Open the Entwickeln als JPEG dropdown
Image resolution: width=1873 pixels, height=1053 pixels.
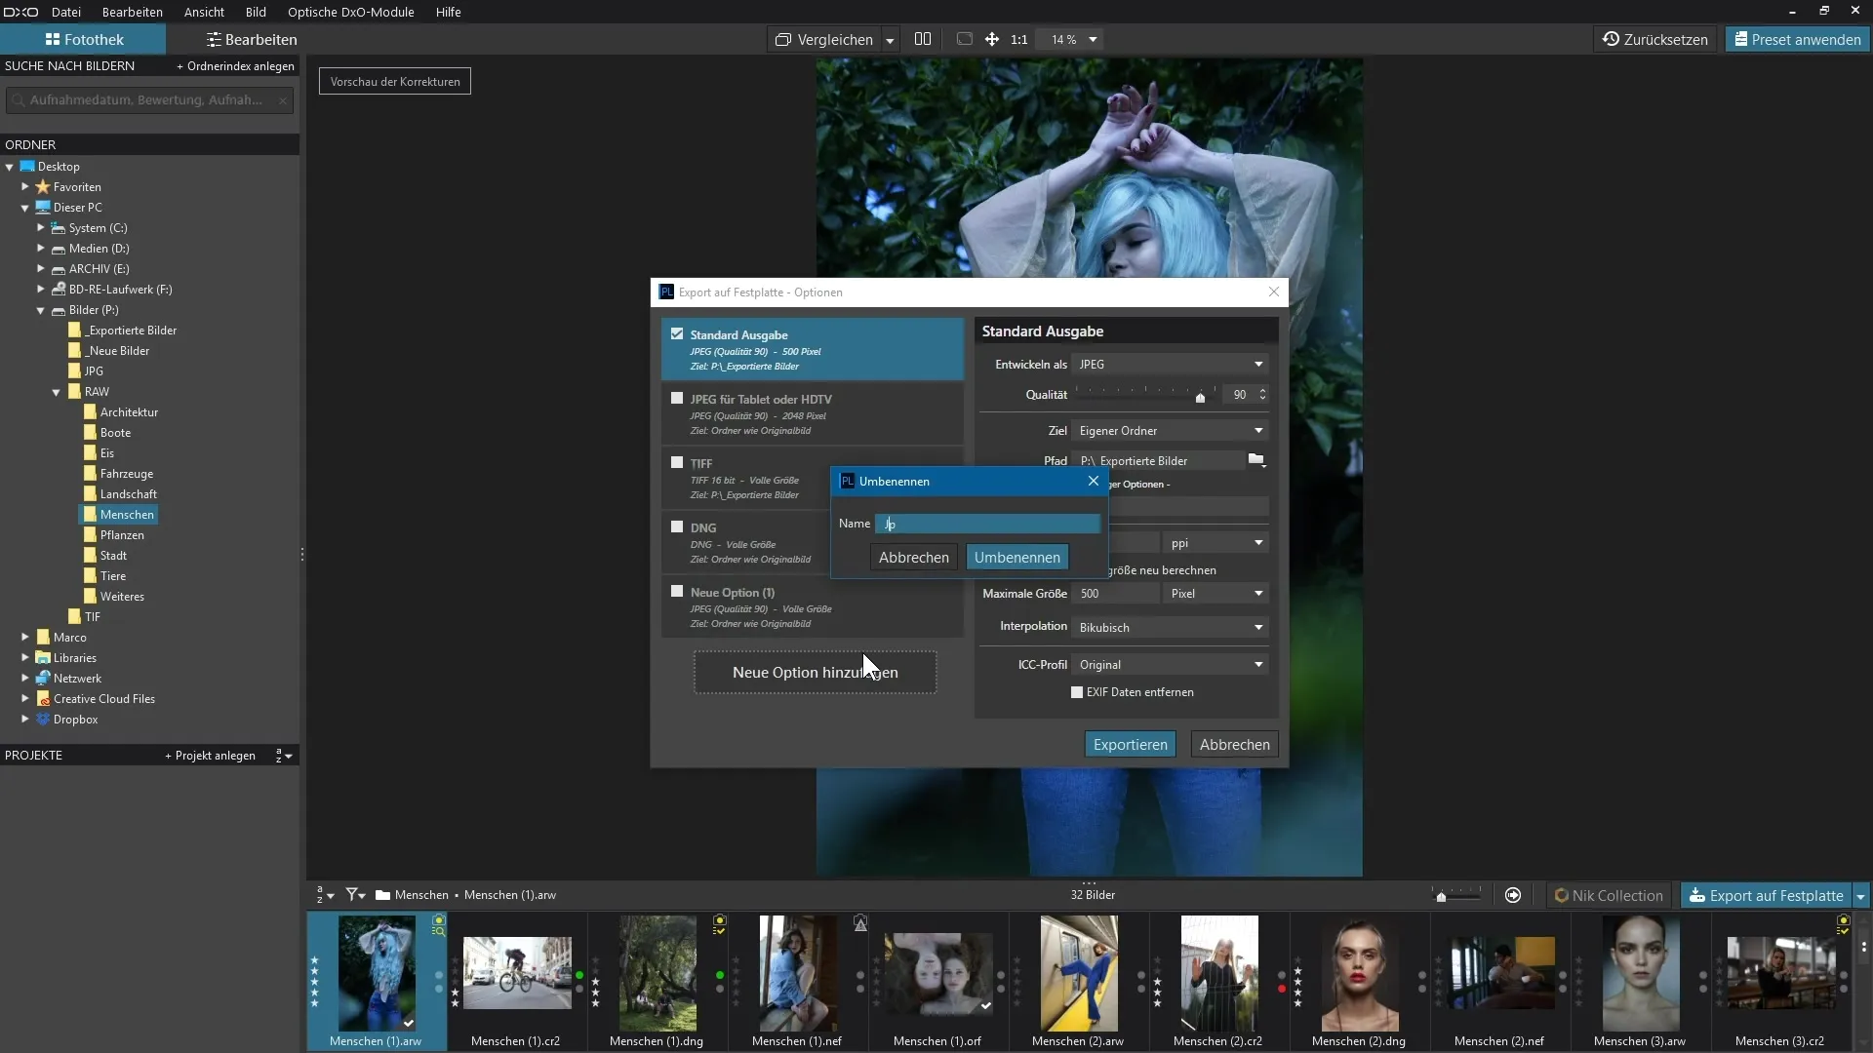pyautogui.click(x=1170, y=365)
